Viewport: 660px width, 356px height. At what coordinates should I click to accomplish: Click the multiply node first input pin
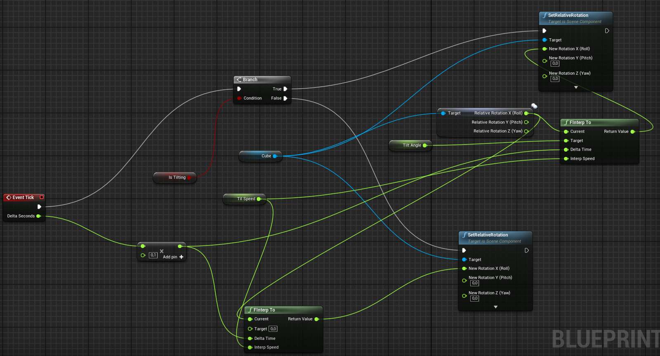(143, 246)
